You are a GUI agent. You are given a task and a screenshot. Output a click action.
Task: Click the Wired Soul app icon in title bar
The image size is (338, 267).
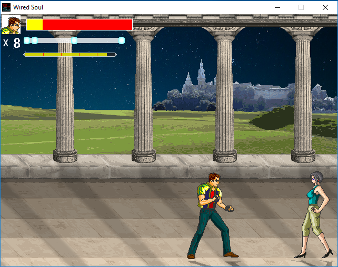pyautogui.click(x=6, y=7)
